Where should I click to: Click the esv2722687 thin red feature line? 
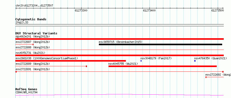pyautogui.click(x=24, y=44)
